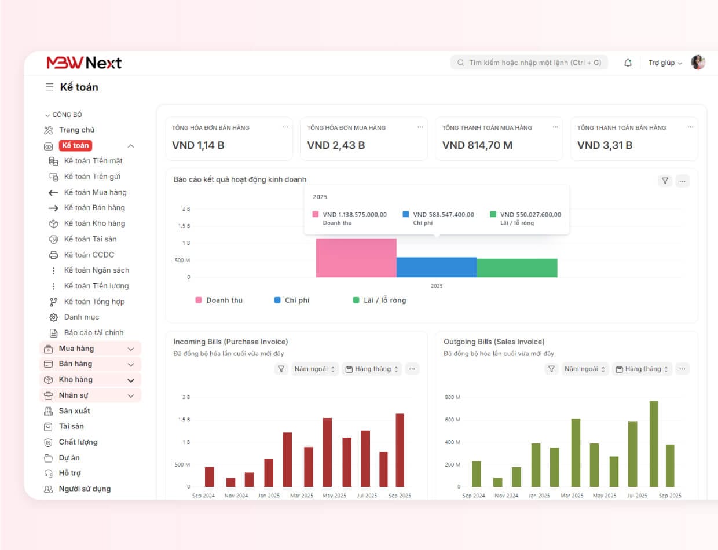Click the filter icon on business results report

coord(665,181)
